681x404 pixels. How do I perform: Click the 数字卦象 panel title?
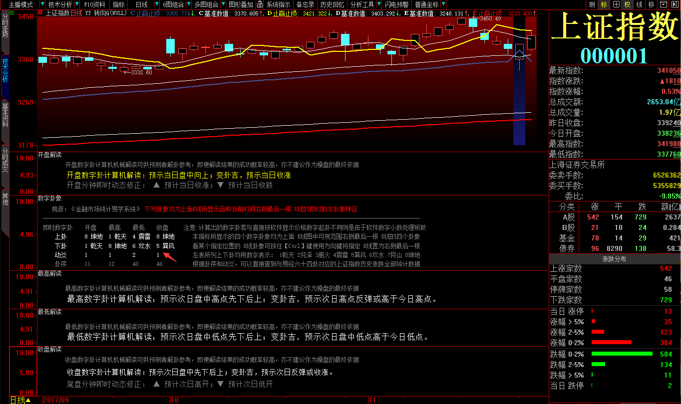click(49, 199)
